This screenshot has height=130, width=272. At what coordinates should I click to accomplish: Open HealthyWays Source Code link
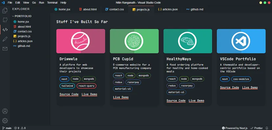click(176, 101)
